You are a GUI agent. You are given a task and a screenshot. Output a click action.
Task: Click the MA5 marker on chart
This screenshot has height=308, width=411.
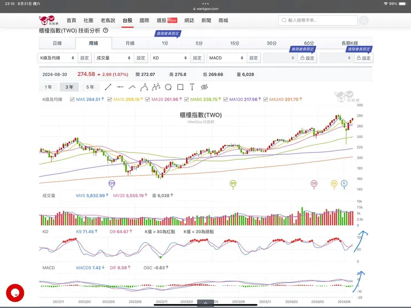click(344, 183)
